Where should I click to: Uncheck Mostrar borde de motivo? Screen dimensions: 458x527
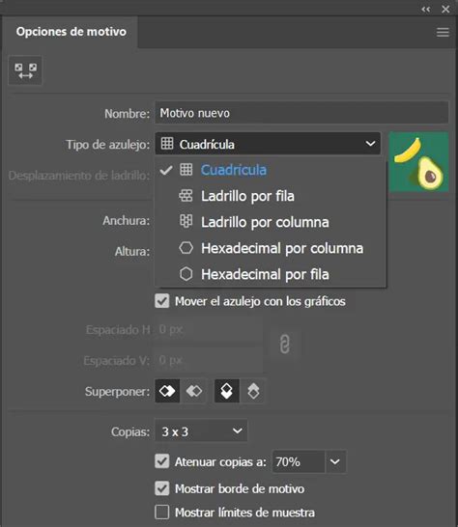162,488
